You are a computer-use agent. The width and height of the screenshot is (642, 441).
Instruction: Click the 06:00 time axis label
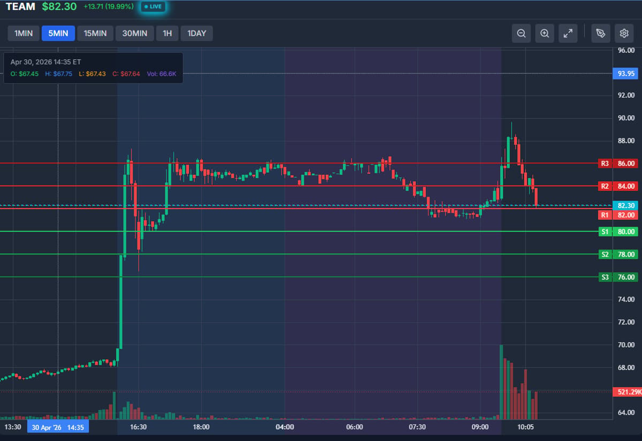pos(355,427)
